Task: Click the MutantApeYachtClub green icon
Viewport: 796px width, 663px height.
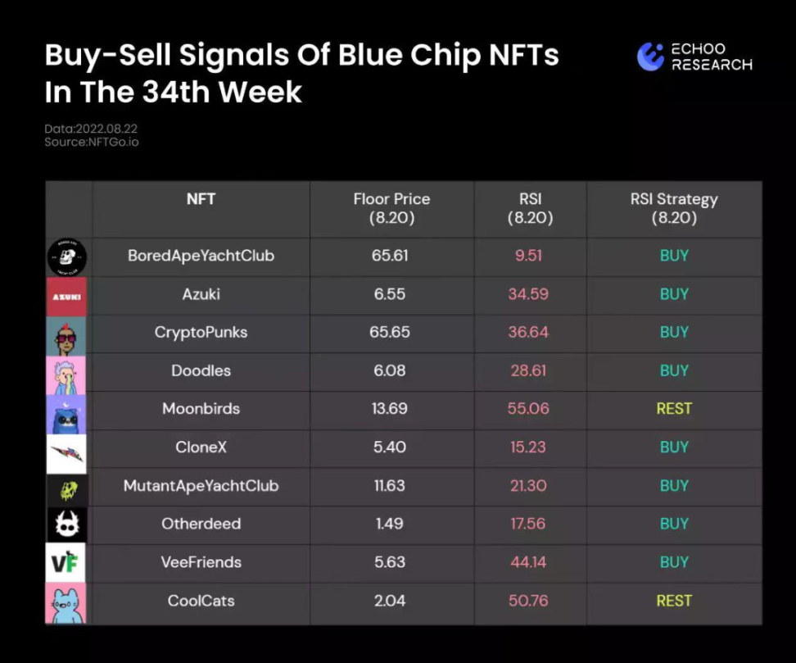Action: [66, 487]
